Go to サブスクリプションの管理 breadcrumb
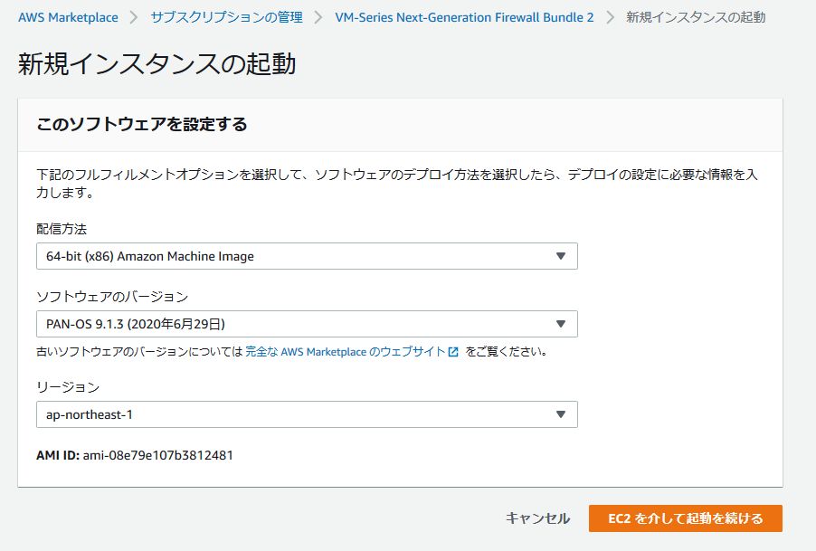This screenshot has height=551, width=816. [x=227, y=17]
